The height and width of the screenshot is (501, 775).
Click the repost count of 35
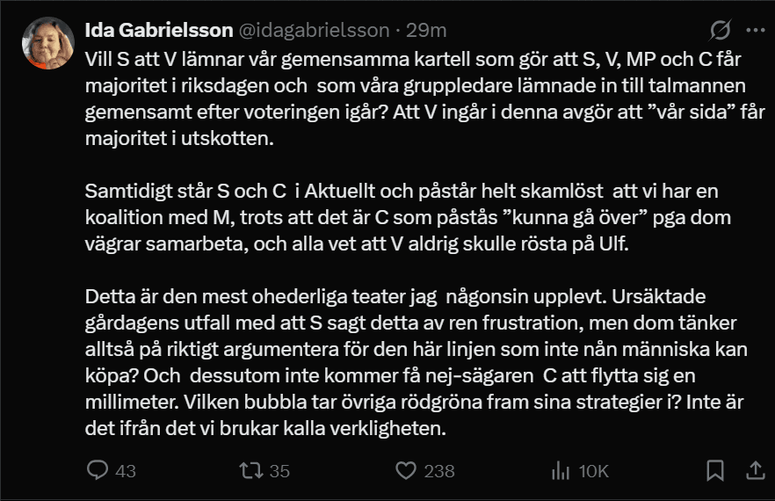coord(279,471)
